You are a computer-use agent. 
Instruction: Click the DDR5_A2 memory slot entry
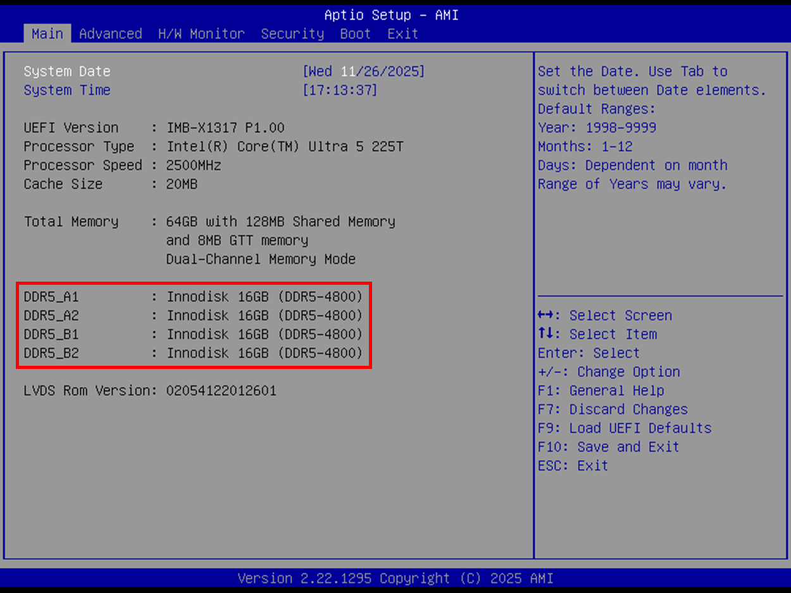[193, 316]
